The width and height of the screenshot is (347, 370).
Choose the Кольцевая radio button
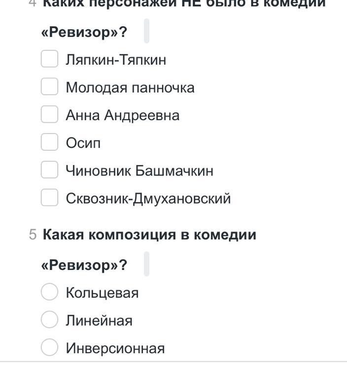(x=49, y=292)
